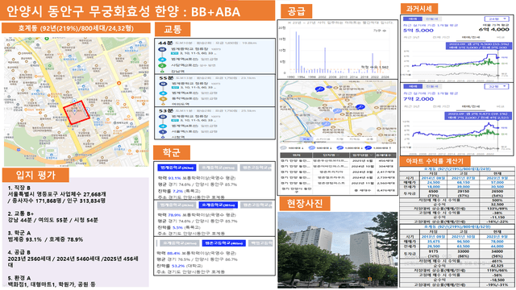
Task: Click 학군 section header
Action: click(172, 152)
